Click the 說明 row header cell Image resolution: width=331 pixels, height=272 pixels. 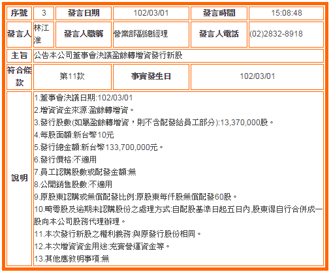point(19,179)
